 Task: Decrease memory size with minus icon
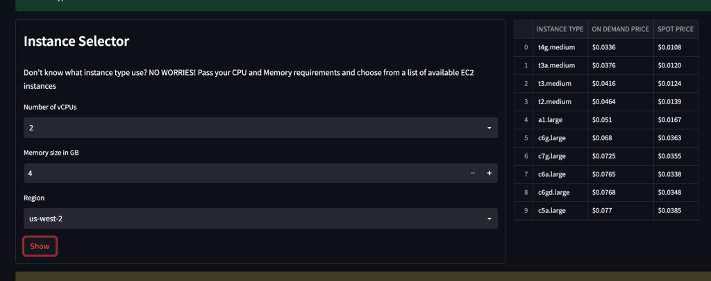(473, 173)
